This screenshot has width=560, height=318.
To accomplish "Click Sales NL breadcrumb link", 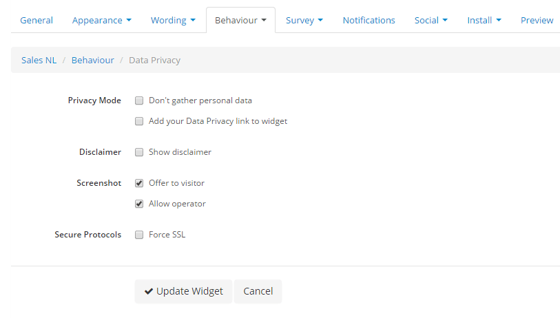I will coord(39,60).
